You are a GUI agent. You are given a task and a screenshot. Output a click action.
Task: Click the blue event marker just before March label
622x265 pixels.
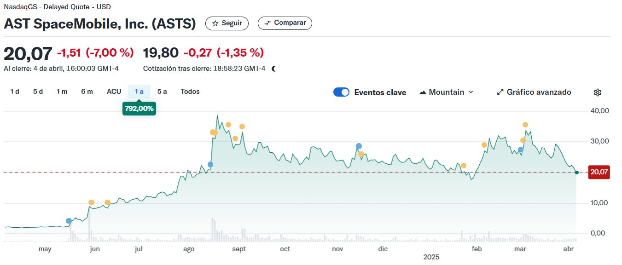(521, 150)
